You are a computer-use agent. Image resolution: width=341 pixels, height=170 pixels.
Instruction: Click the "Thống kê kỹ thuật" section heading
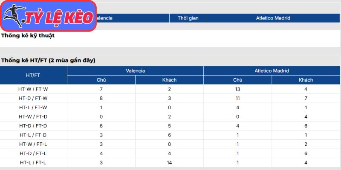pos(28,36)
